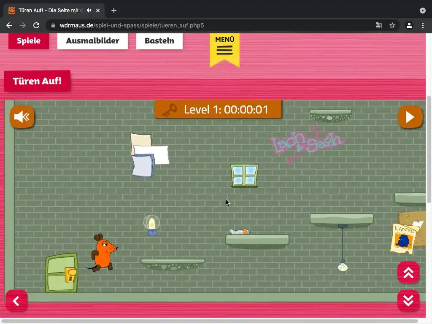432x324 pixels.
Task: Open the translate page icon
Action: (x=379, y=25)
